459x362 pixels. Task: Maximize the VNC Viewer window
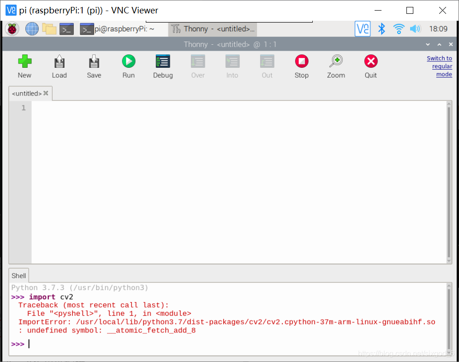(410, 10)
